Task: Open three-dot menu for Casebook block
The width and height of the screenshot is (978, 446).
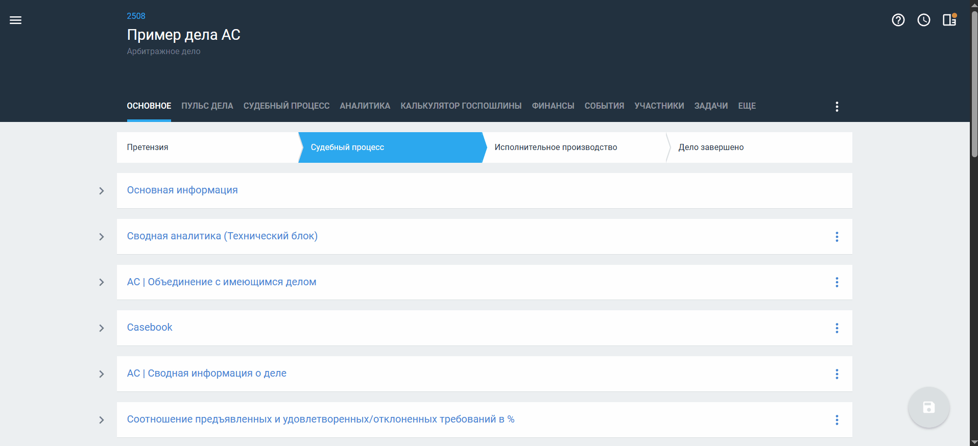Action: coord(837,328)
